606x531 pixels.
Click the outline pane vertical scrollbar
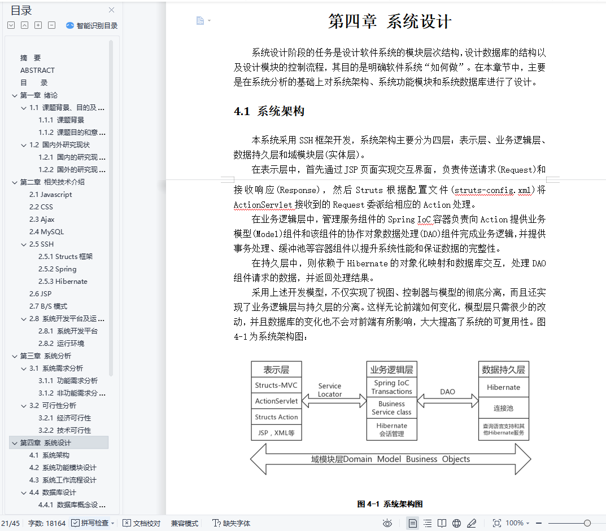point(111,208)
